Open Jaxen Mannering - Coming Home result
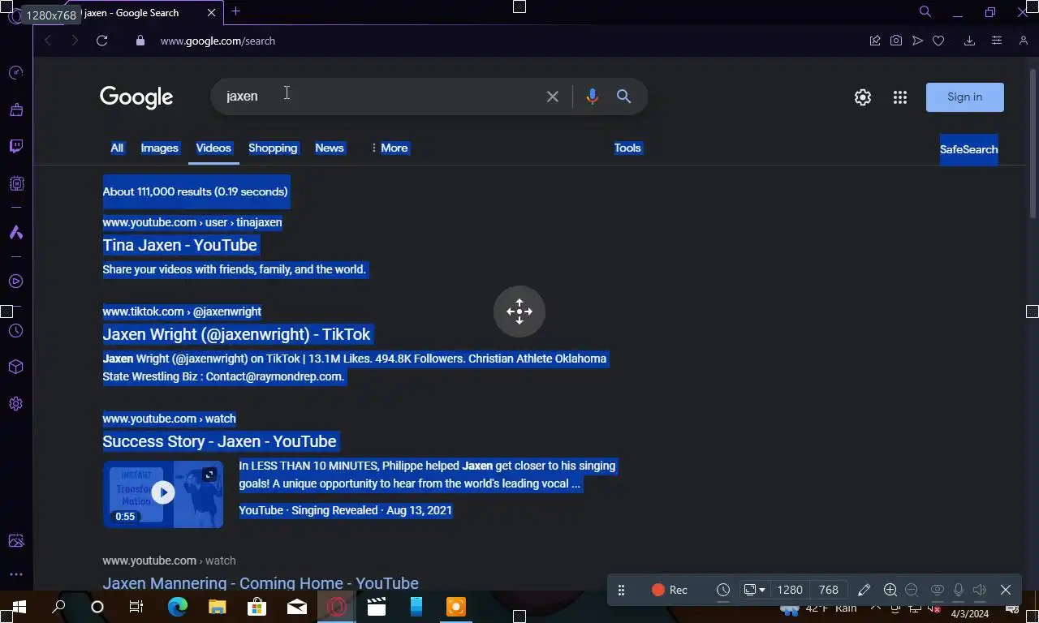Viewport: 1039px width, 623px height. click(261, 582)
